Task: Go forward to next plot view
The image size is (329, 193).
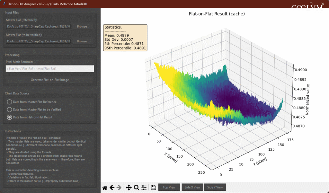Action: click(119, 188)
